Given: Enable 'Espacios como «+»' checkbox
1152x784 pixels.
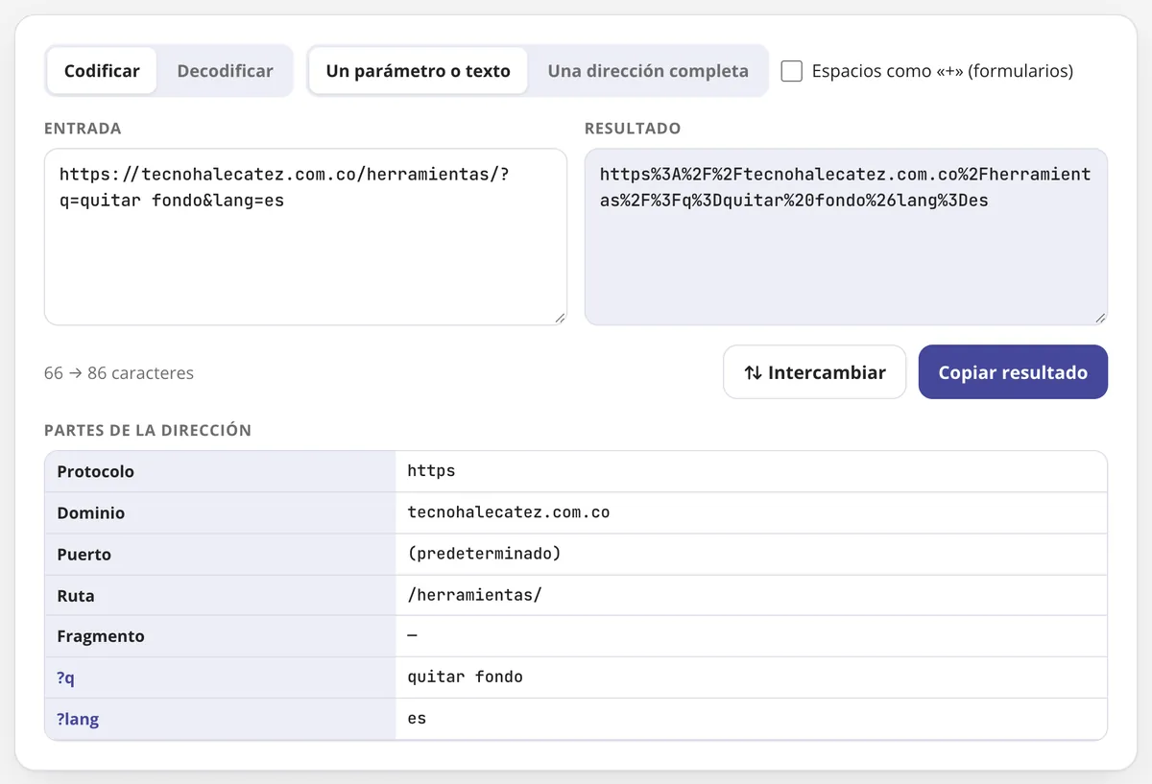Looking at the screenshot, I should [791, 71].
